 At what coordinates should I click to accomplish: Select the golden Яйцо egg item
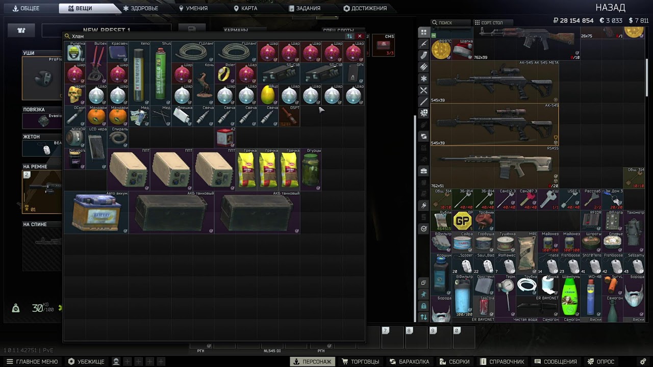[268, 95]
